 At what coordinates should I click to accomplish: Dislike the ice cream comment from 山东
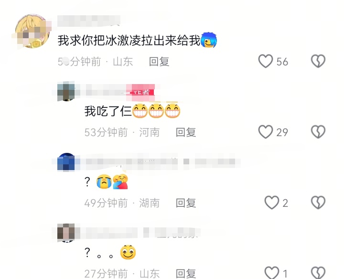[x=318, y=61]
